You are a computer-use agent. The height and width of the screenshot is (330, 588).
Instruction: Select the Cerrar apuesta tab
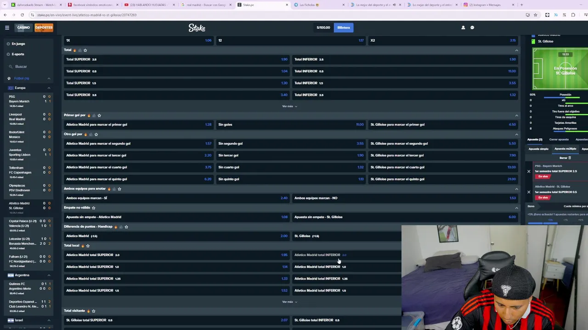click(559, 139)
